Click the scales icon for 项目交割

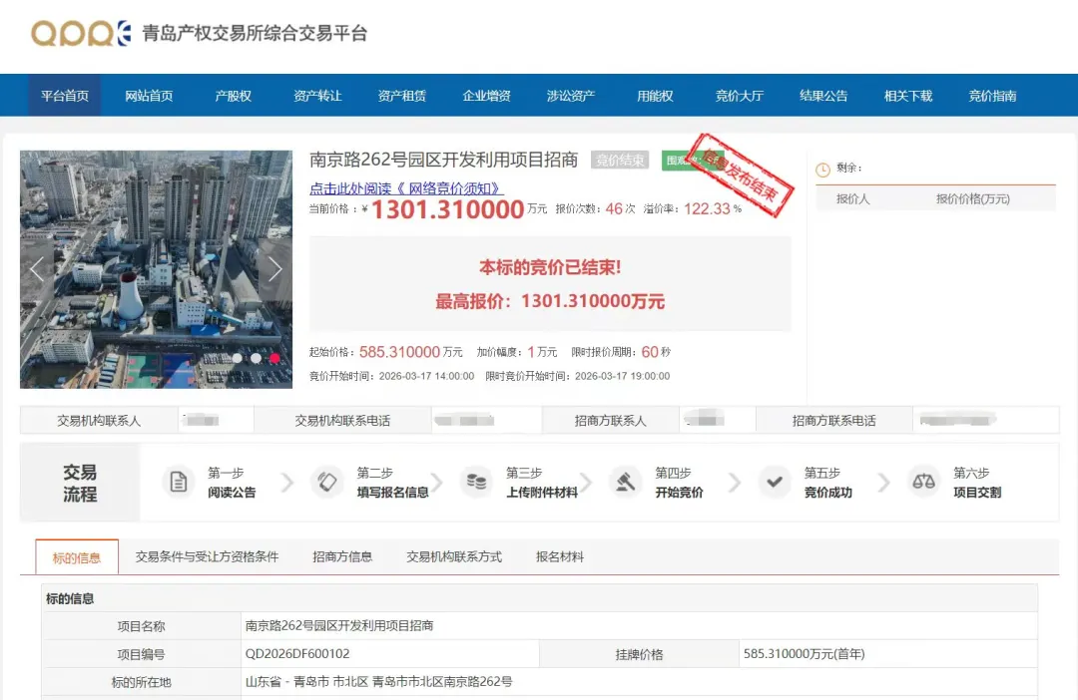click(923, 482)
